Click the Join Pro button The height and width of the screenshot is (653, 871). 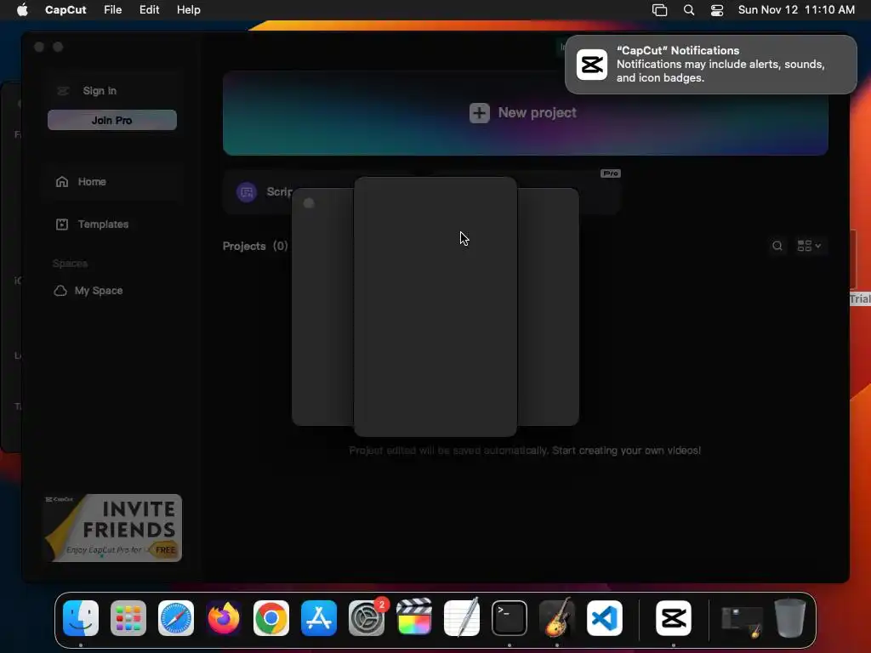click(112, 120)
